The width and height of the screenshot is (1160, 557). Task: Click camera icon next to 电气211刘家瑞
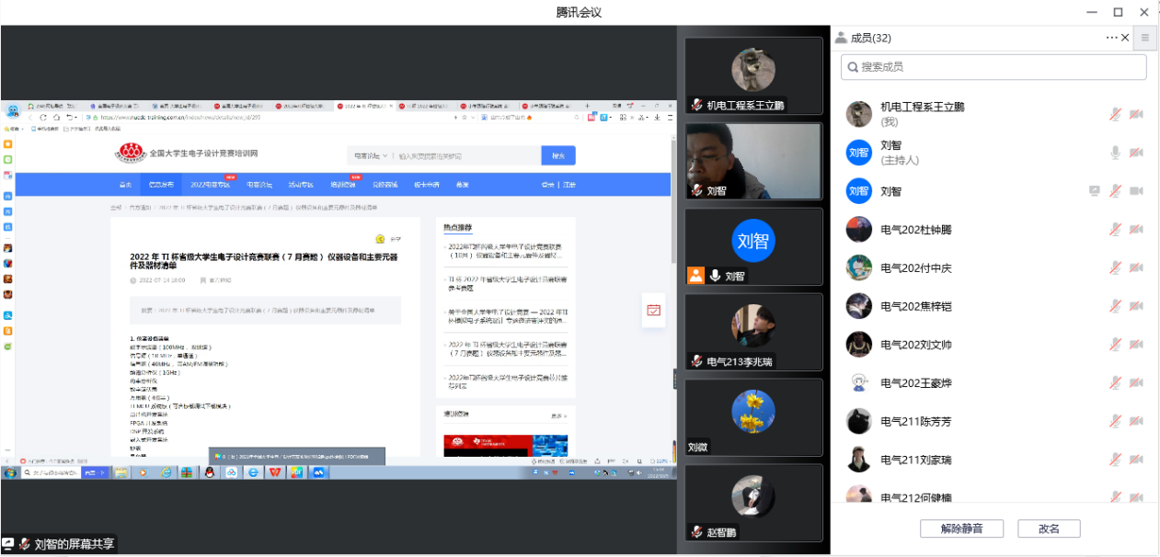pyautogui.click(x=1136, y=460)
